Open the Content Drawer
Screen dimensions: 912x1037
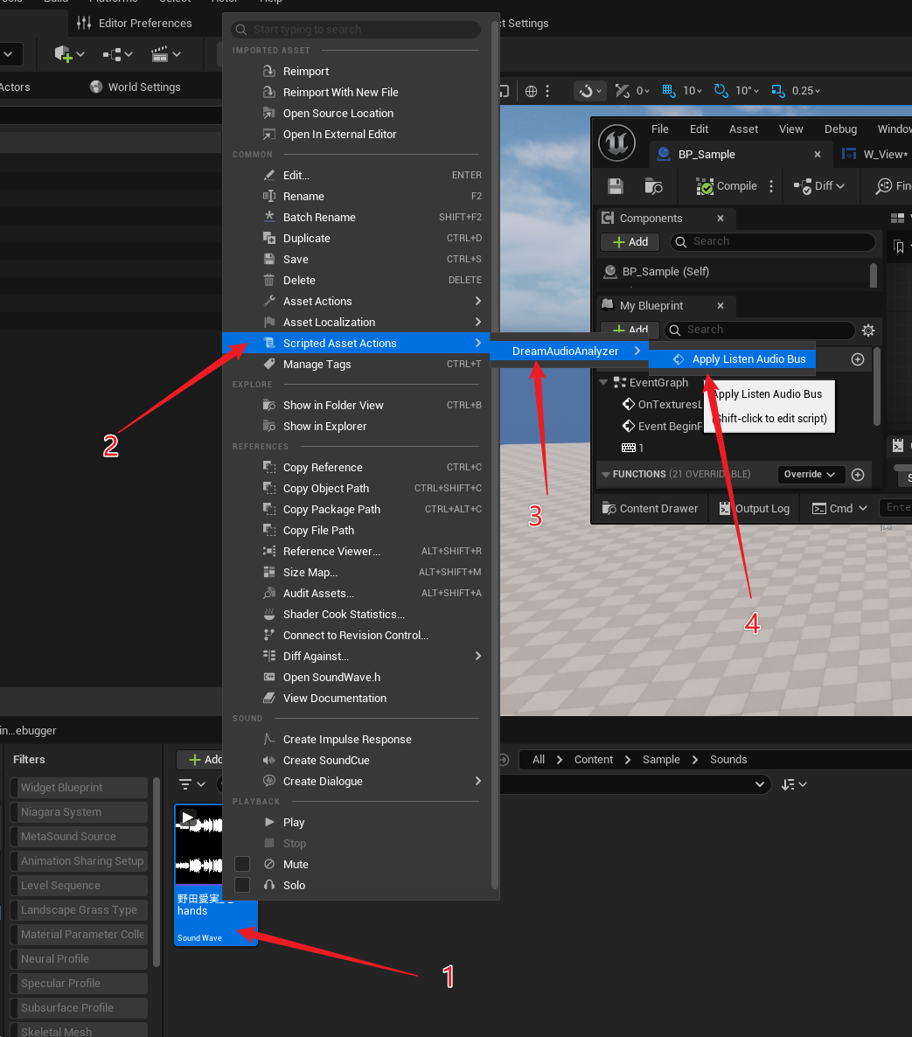coord(650,509)
